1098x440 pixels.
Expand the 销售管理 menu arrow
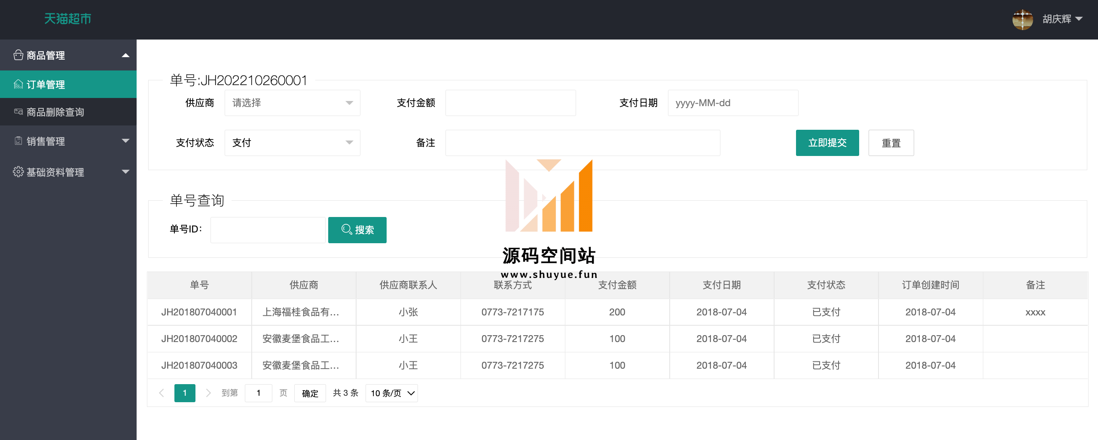click(x=125, y=141)
